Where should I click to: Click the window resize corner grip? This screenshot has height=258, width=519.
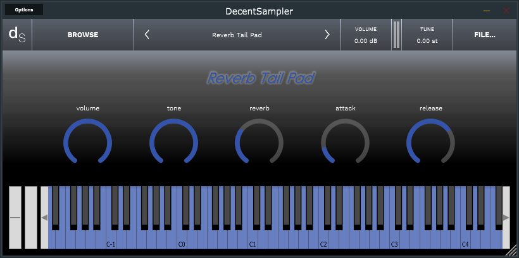coord(511,250)
